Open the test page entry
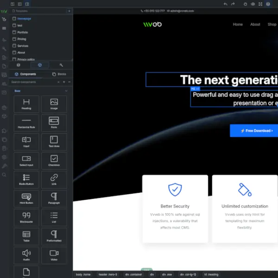 pyautogui.click(x=19, y=25)
